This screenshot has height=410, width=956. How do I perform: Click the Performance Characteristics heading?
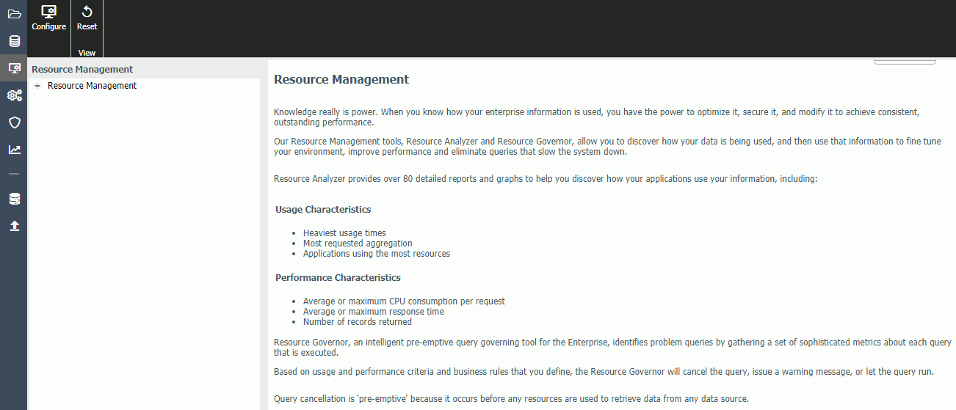pos(338,277)
